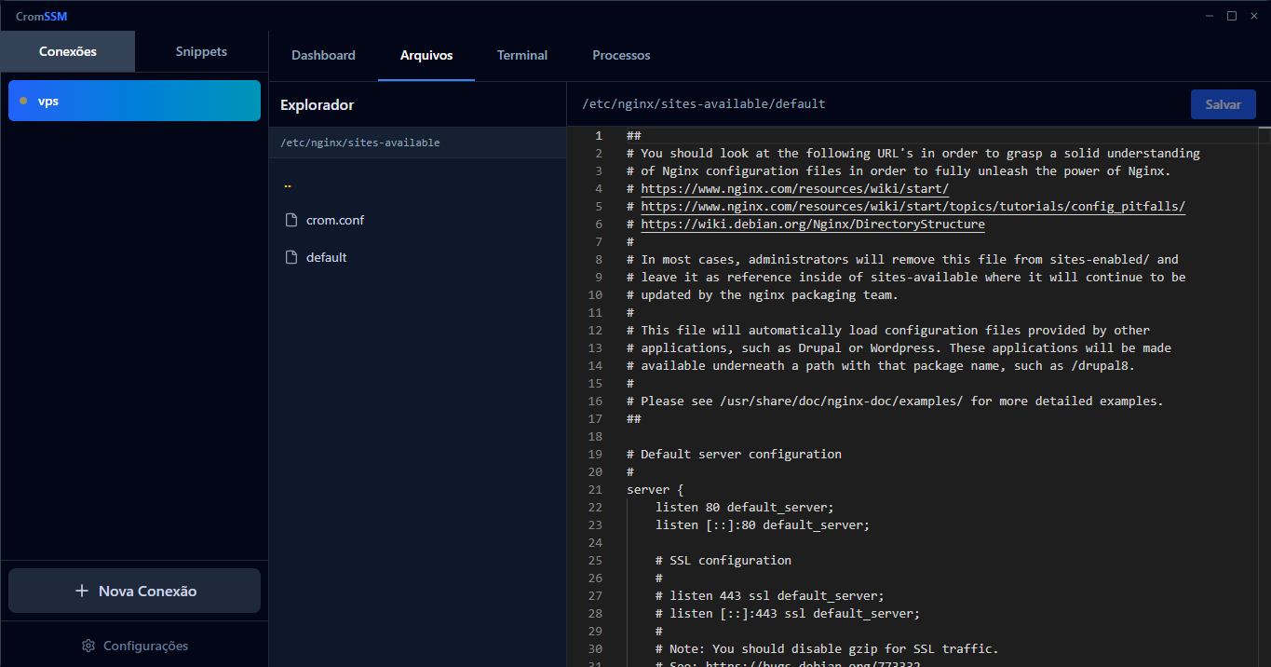Click the file icon beside default

pos(291,257)
